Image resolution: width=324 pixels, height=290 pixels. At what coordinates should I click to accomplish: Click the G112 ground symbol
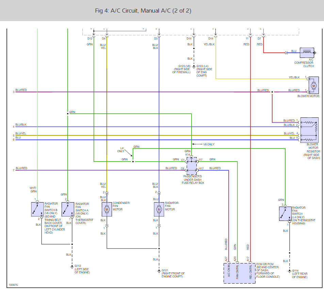[72, 267]
